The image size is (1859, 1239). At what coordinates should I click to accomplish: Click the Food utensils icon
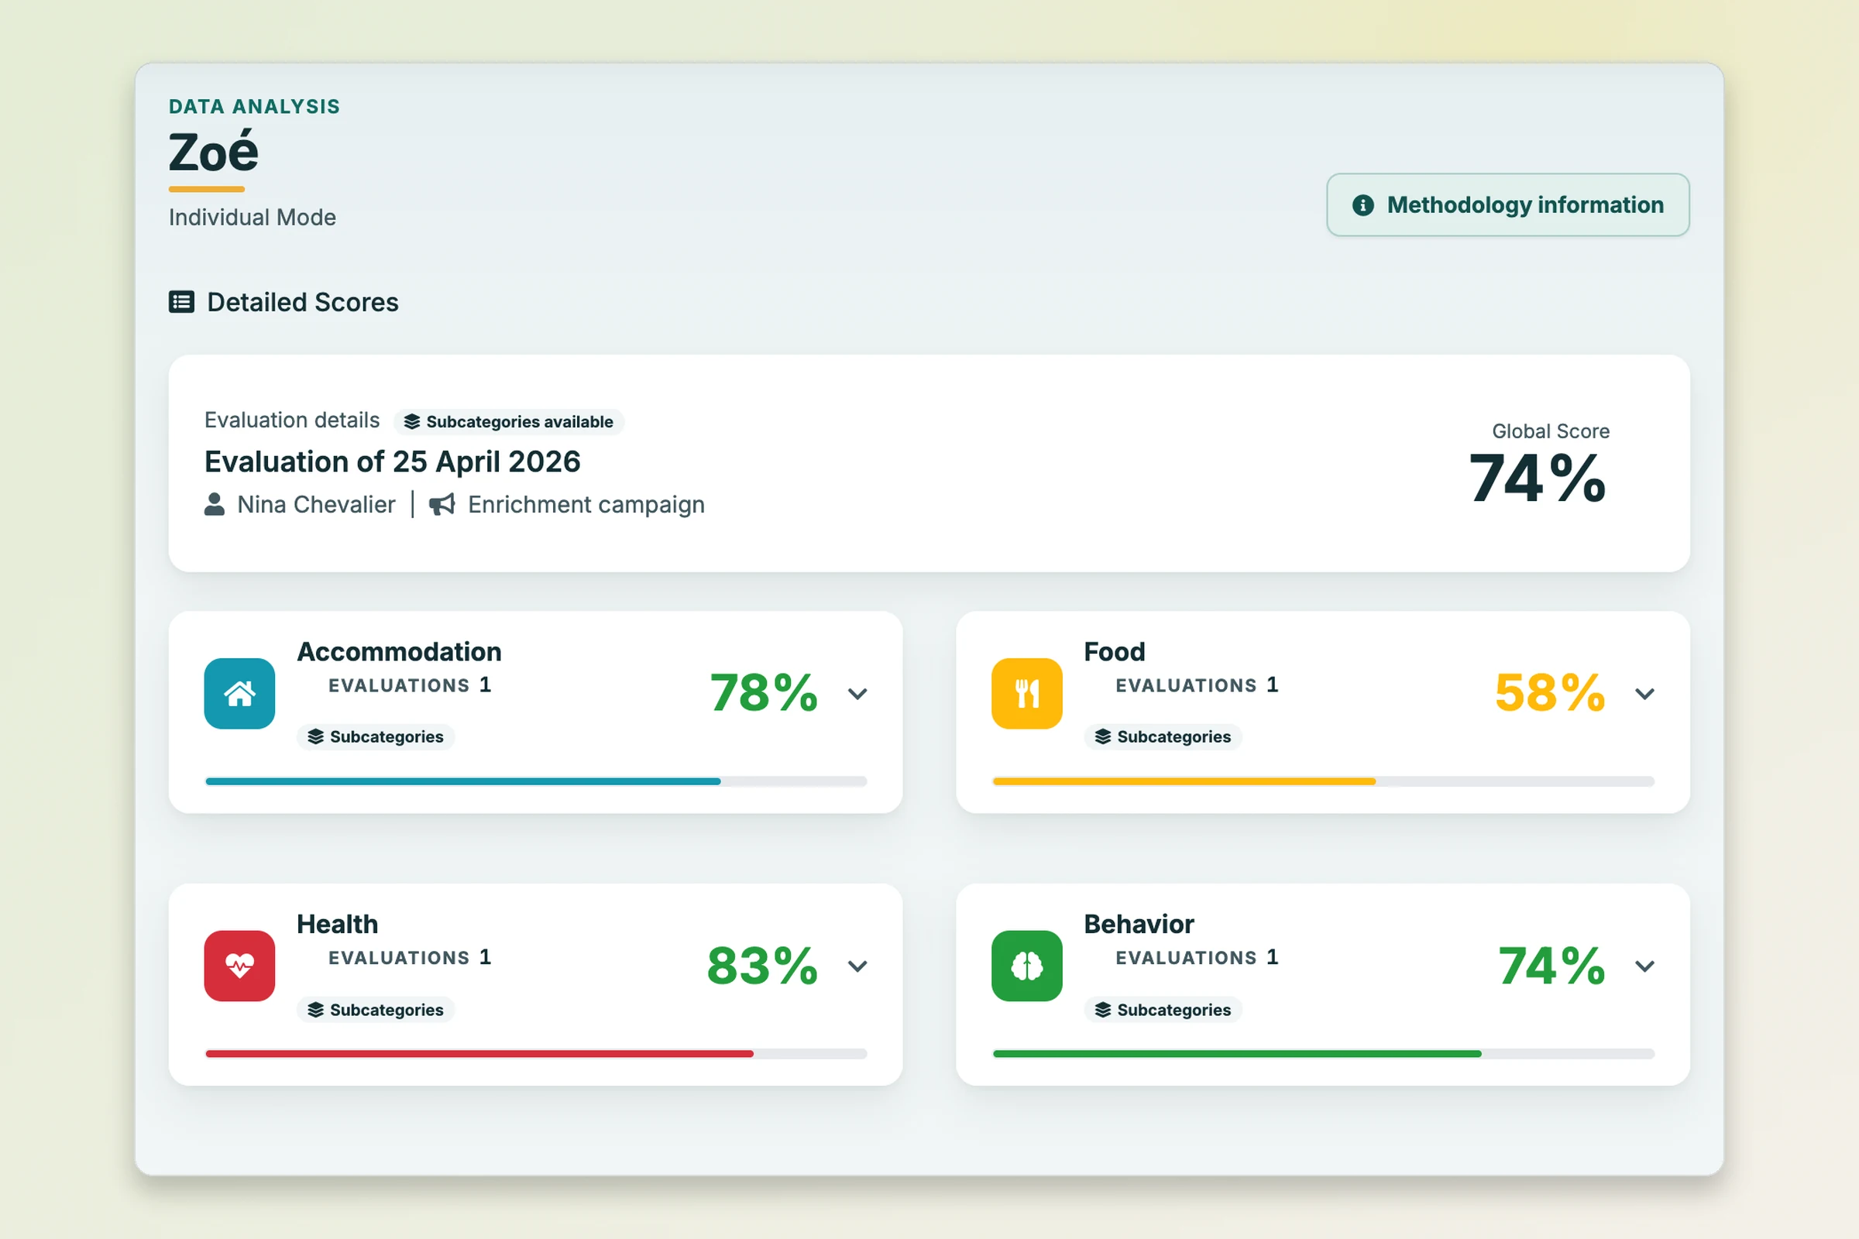pyautogui.click(x=1027, y=693)
